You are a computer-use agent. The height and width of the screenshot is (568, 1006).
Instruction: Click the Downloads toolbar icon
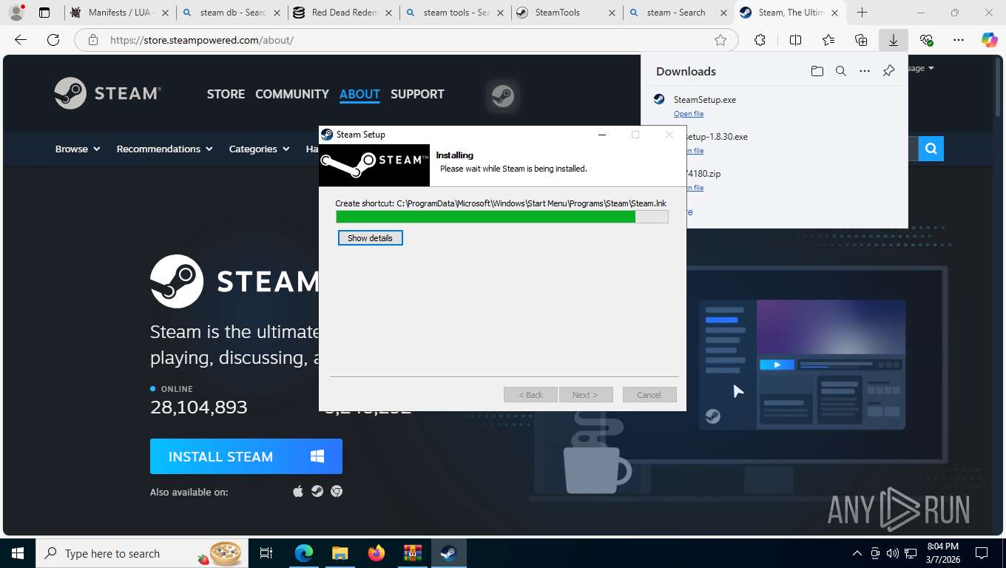893,40
